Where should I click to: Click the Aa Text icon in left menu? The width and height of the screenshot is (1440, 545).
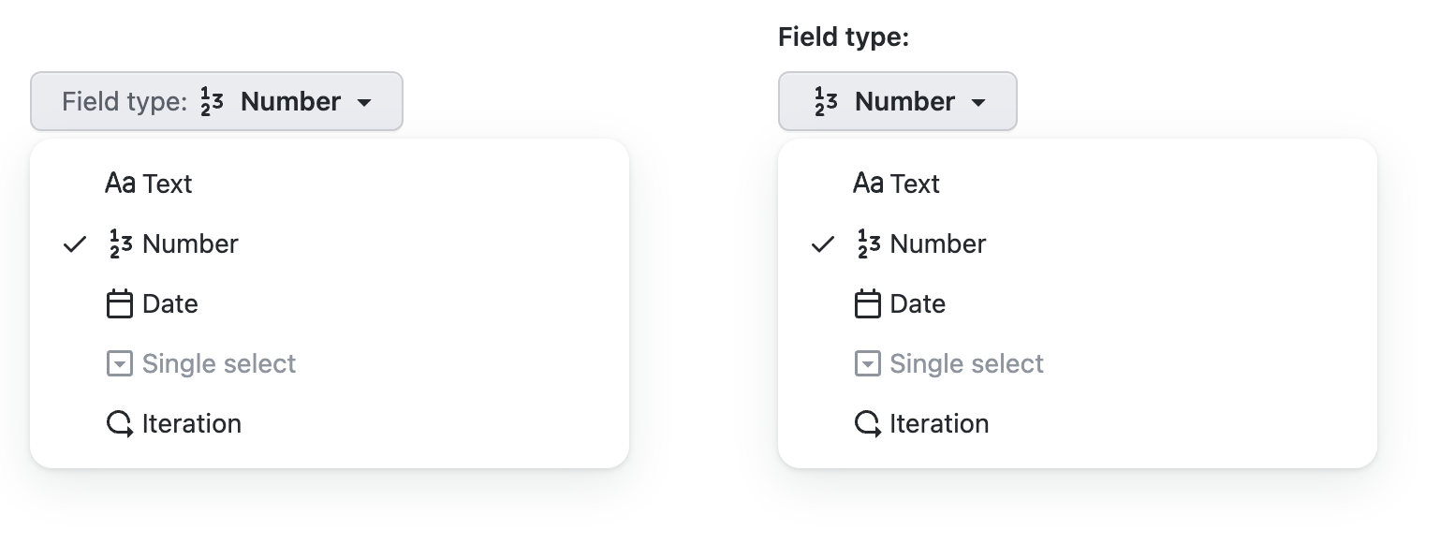pos(120,184)
